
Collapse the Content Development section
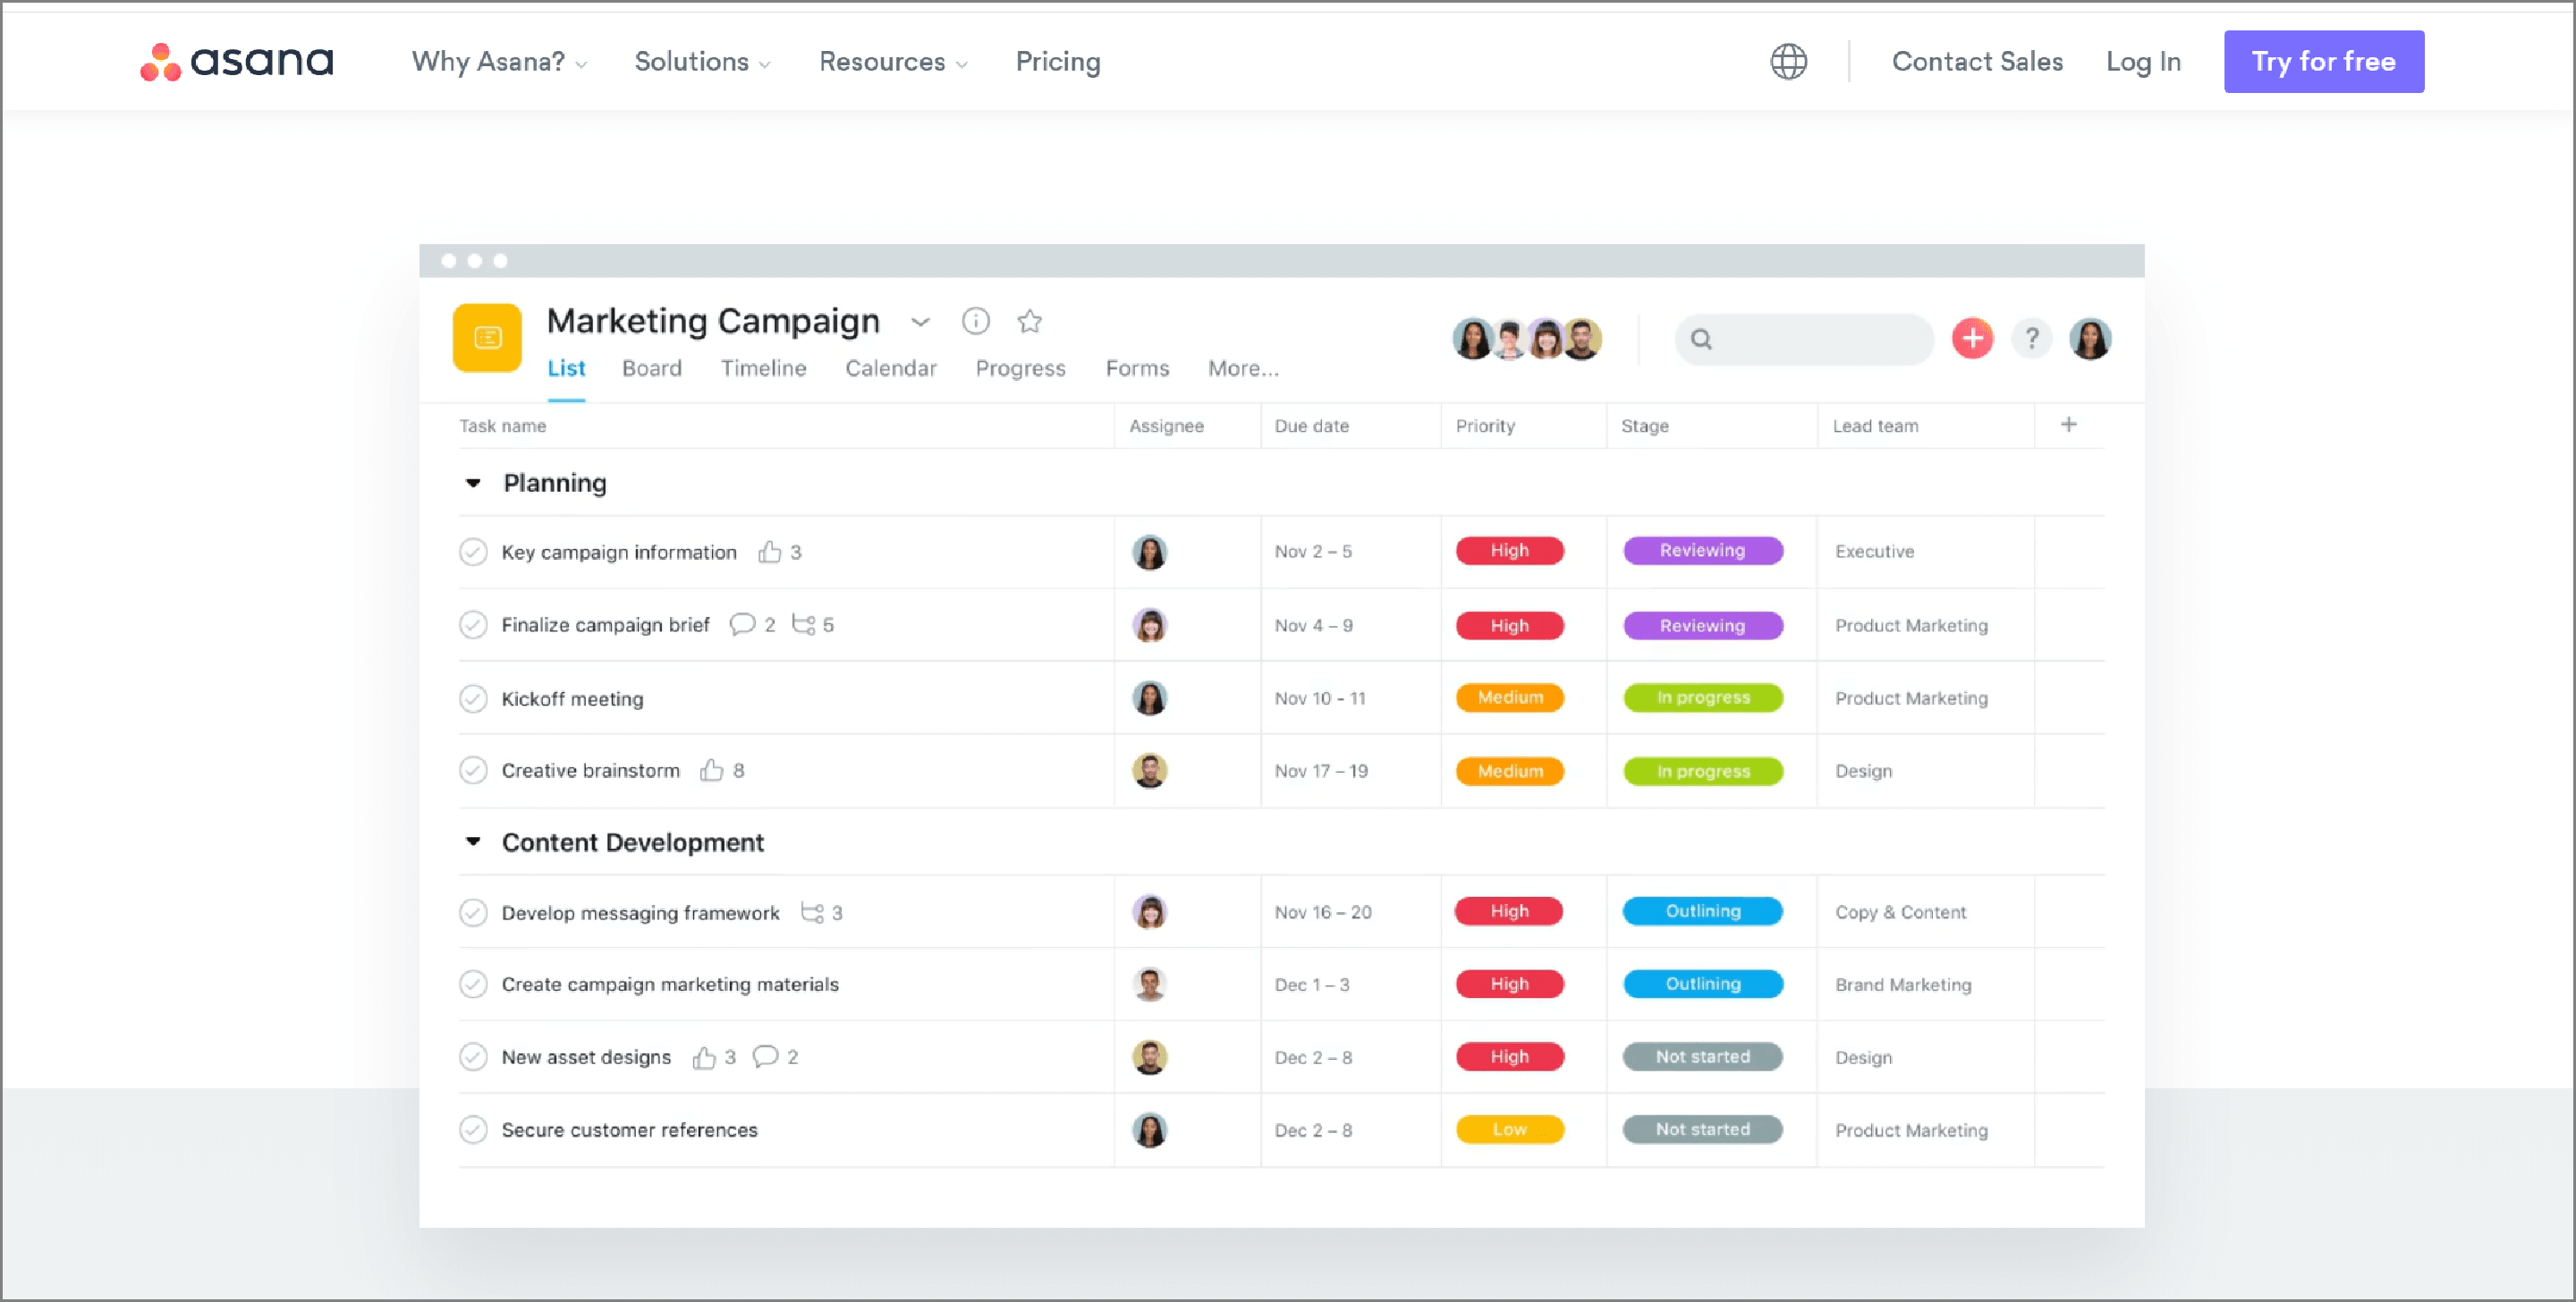pos(474,842)
